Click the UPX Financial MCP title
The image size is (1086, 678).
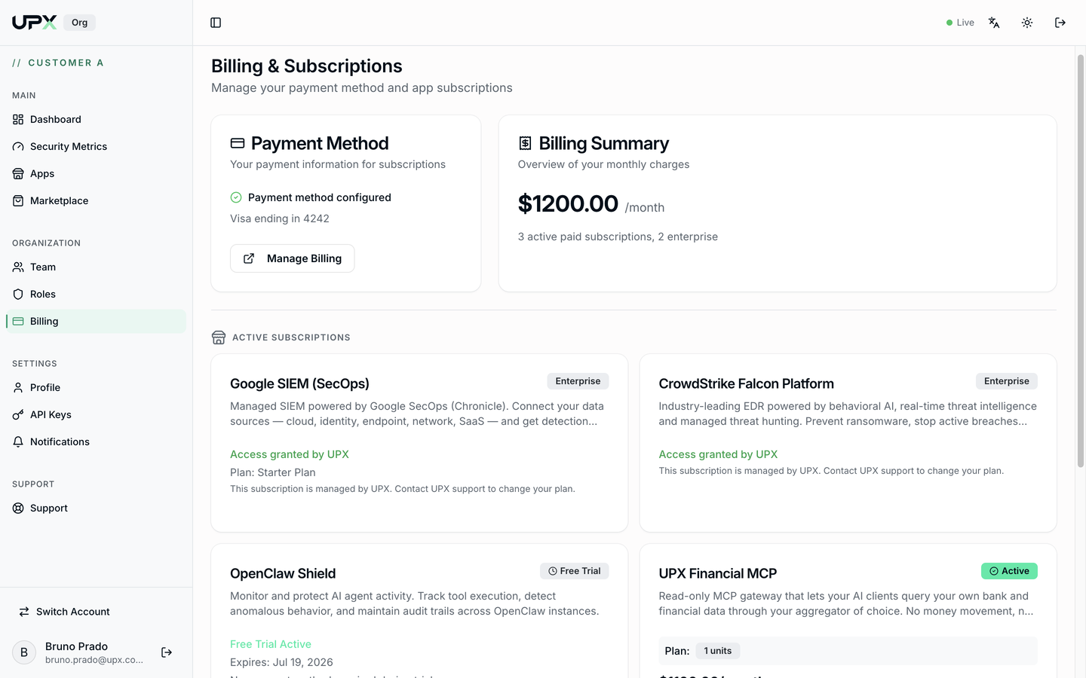pos(717,573)
